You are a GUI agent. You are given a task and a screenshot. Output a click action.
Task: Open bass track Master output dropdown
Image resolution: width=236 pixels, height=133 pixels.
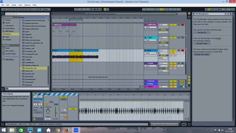point(163,58)
